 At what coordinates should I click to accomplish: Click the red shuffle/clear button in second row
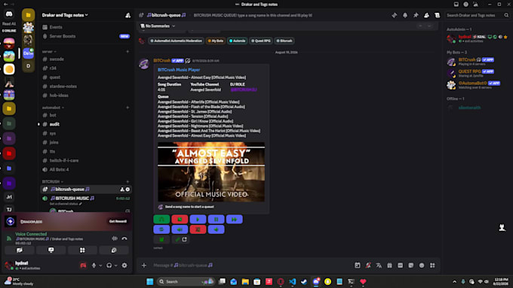point(198,229)
